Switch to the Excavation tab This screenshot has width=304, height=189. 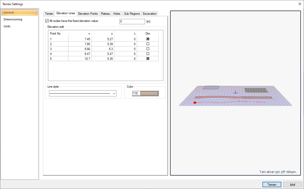pos(150,14)
